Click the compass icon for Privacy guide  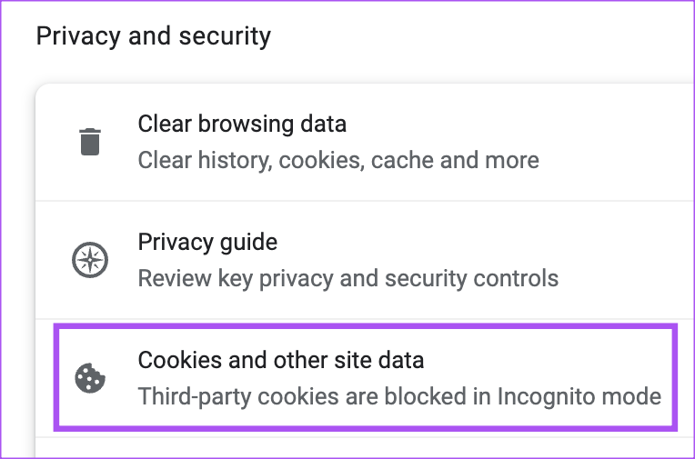89,260
